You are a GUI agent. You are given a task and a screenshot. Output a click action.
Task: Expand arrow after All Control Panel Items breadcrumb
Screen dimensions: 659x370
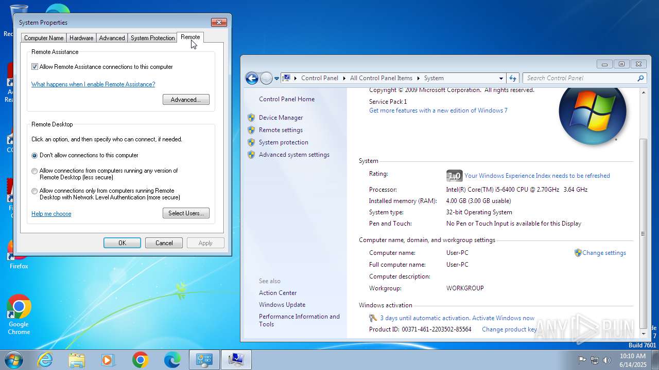coord(418,78)
